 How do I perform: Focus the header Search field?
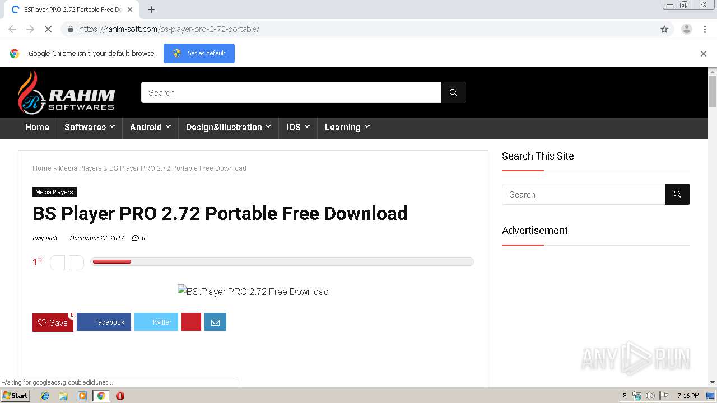291,92
